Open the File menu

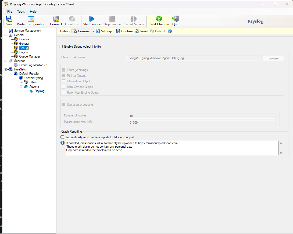pyautogui.click(x=10, y=11)
